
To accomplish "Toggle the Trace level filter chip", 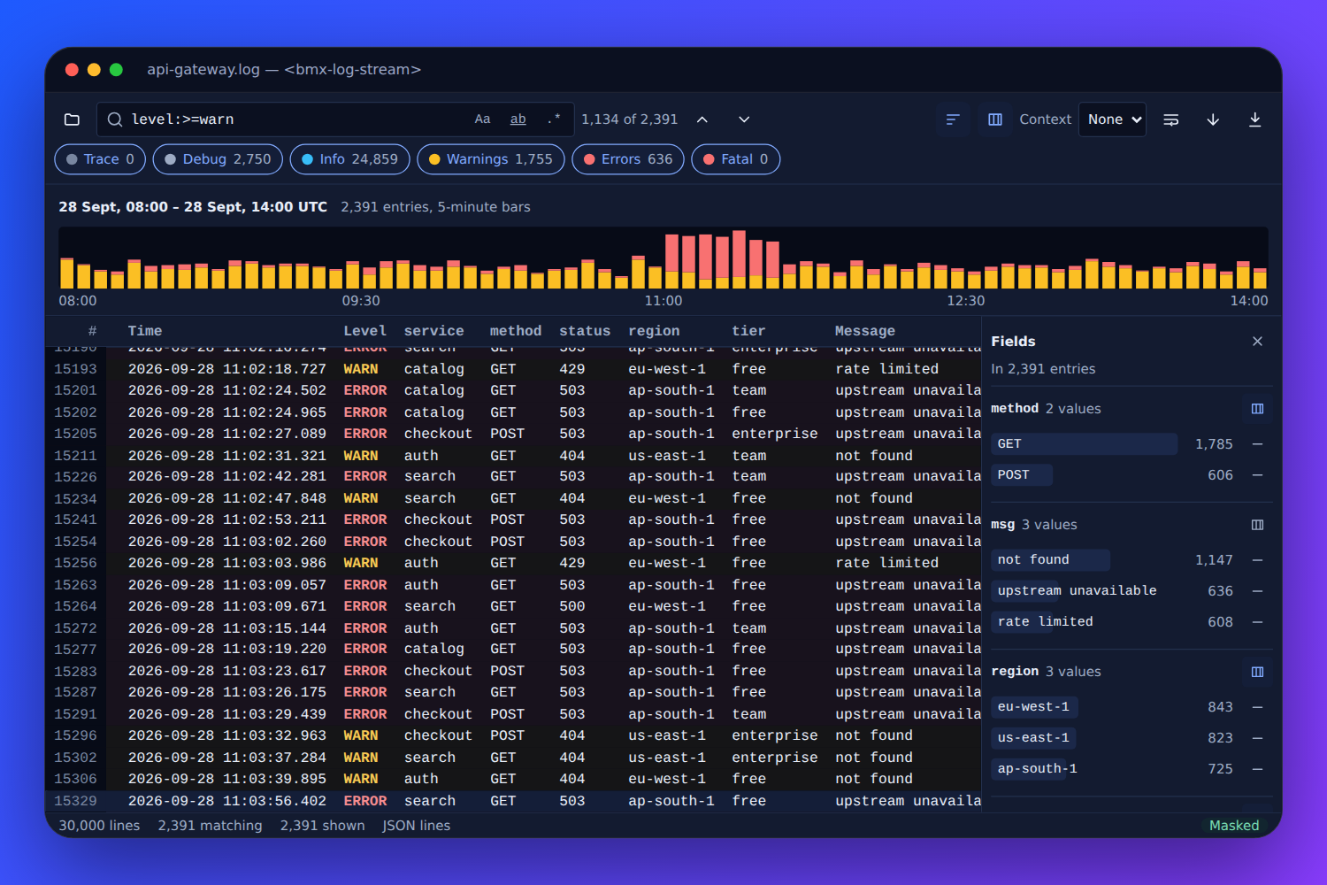I will pos(100,159).
